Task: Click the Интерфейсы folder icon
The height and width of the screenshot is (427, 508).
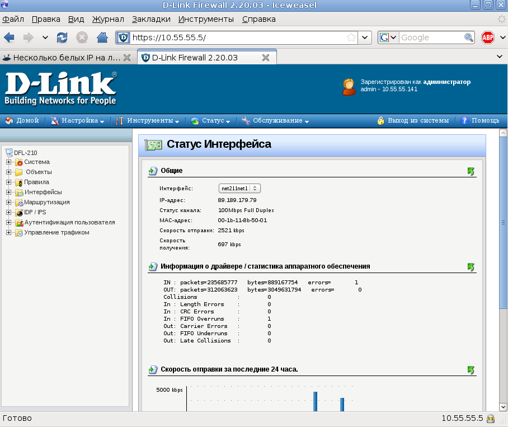Action: pyautogui.click(x=19, y=193)
